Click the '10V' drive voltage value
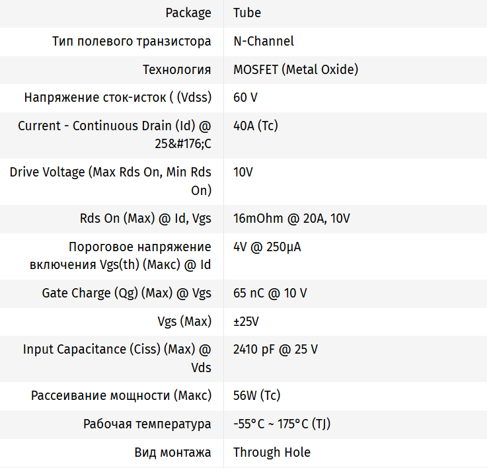487x468 pixels. [x=243, y=173]
